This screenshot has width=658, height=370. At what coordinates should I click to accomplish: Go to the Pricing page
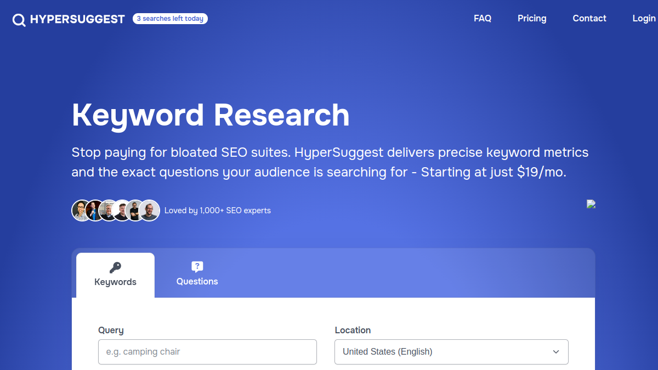[532, 19]
